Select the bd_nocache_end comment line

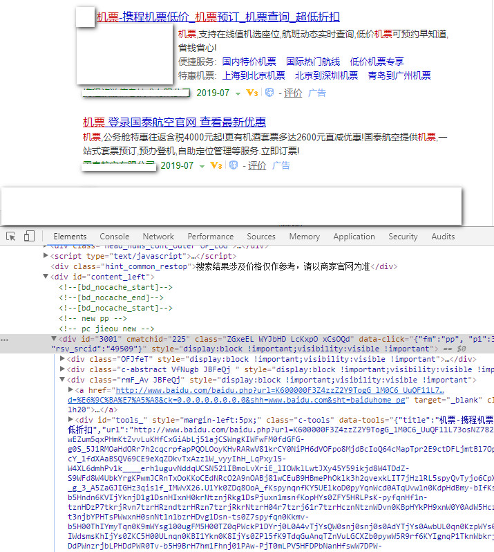coord(111,298)
